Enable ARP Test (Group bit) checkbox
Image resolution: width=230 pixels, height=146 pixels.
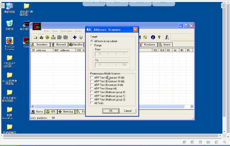[91, 88]
